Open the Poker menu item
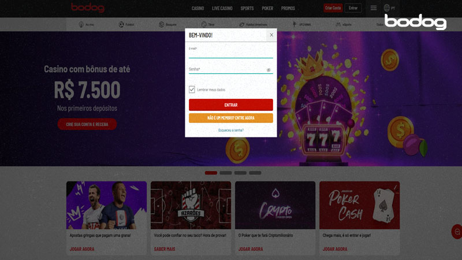462x260 pixels. pos(267,8)
